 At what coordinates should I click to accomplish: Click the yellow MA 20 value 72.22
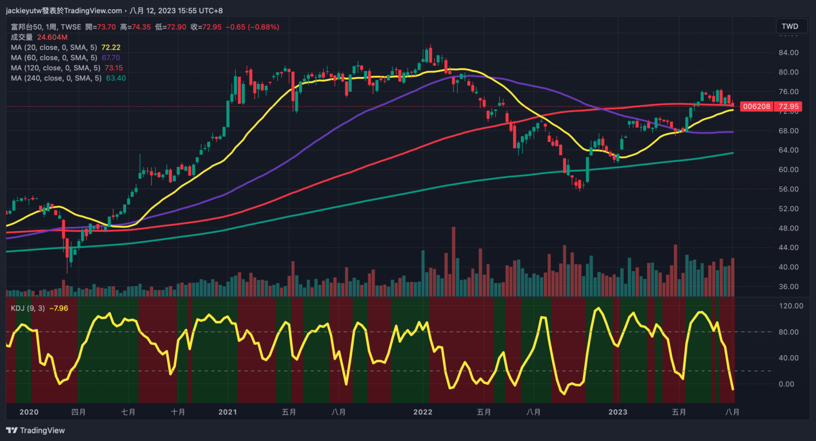111,47
